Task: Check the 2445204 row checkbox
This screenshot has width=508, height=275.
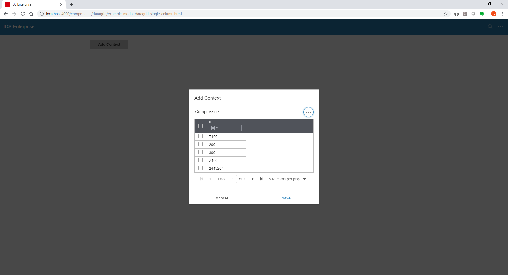Action: click(x=201, y=168)
